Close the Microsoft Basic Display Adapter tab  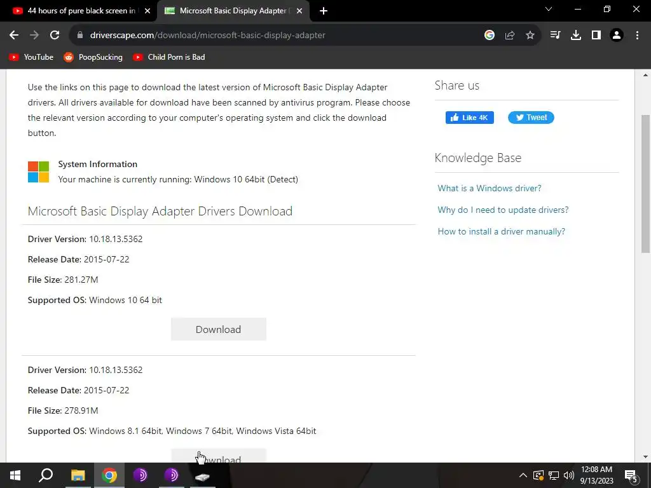pos(299,11)
